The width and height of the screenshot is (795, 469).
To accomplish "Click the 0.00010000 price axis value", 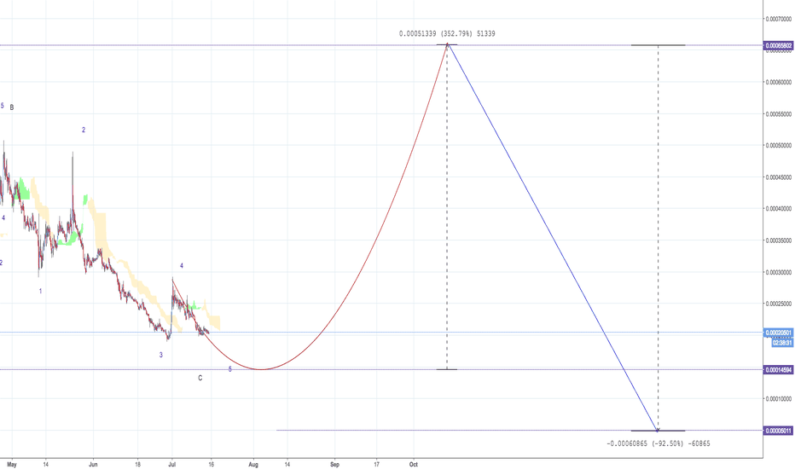I will click(x=778, y=398).
